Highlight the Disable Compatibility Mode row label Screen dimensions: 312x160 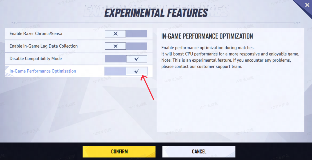[35, 59]
